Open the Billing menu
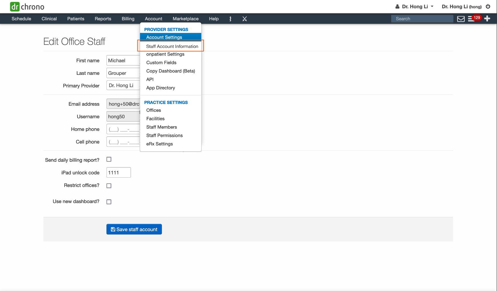Image resolution: width=497 pixels, height=291 pixels. (128, 19)
